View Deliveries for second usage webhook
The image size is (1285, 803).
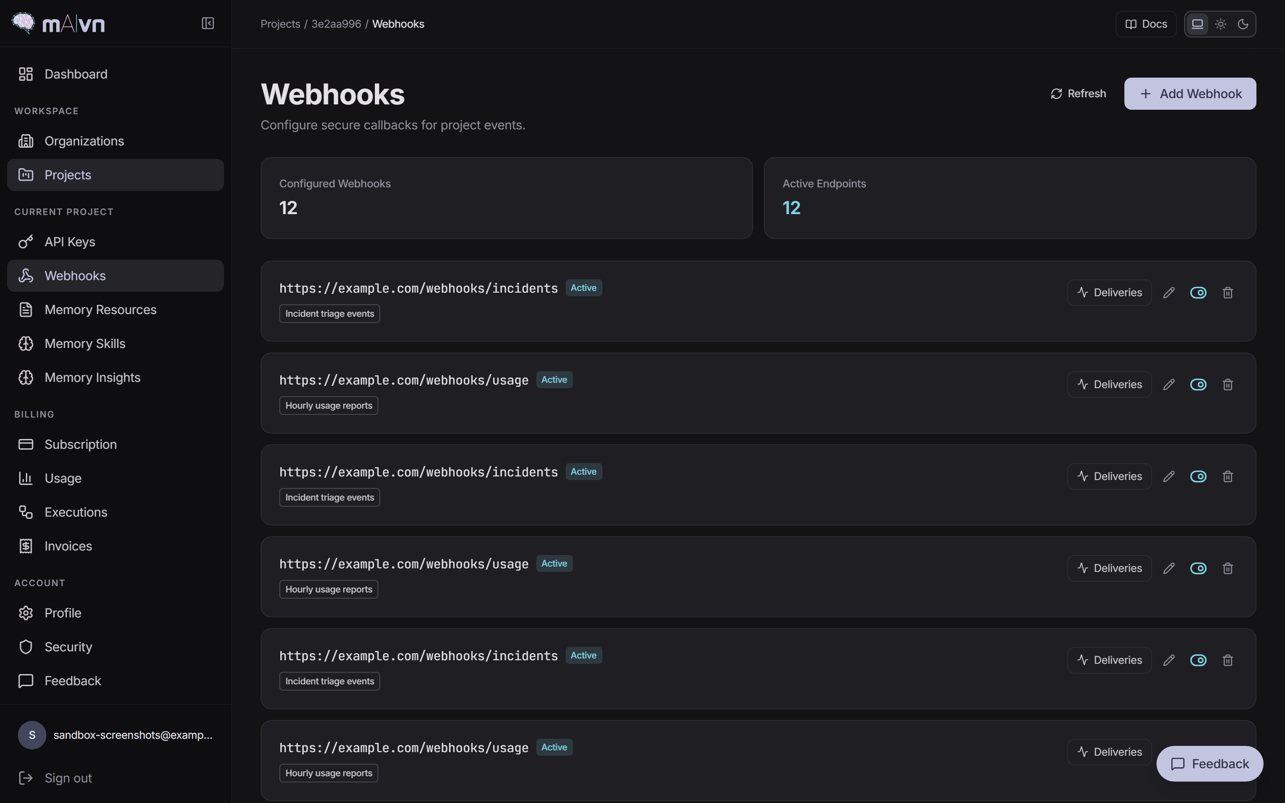tap(1109, 568)
